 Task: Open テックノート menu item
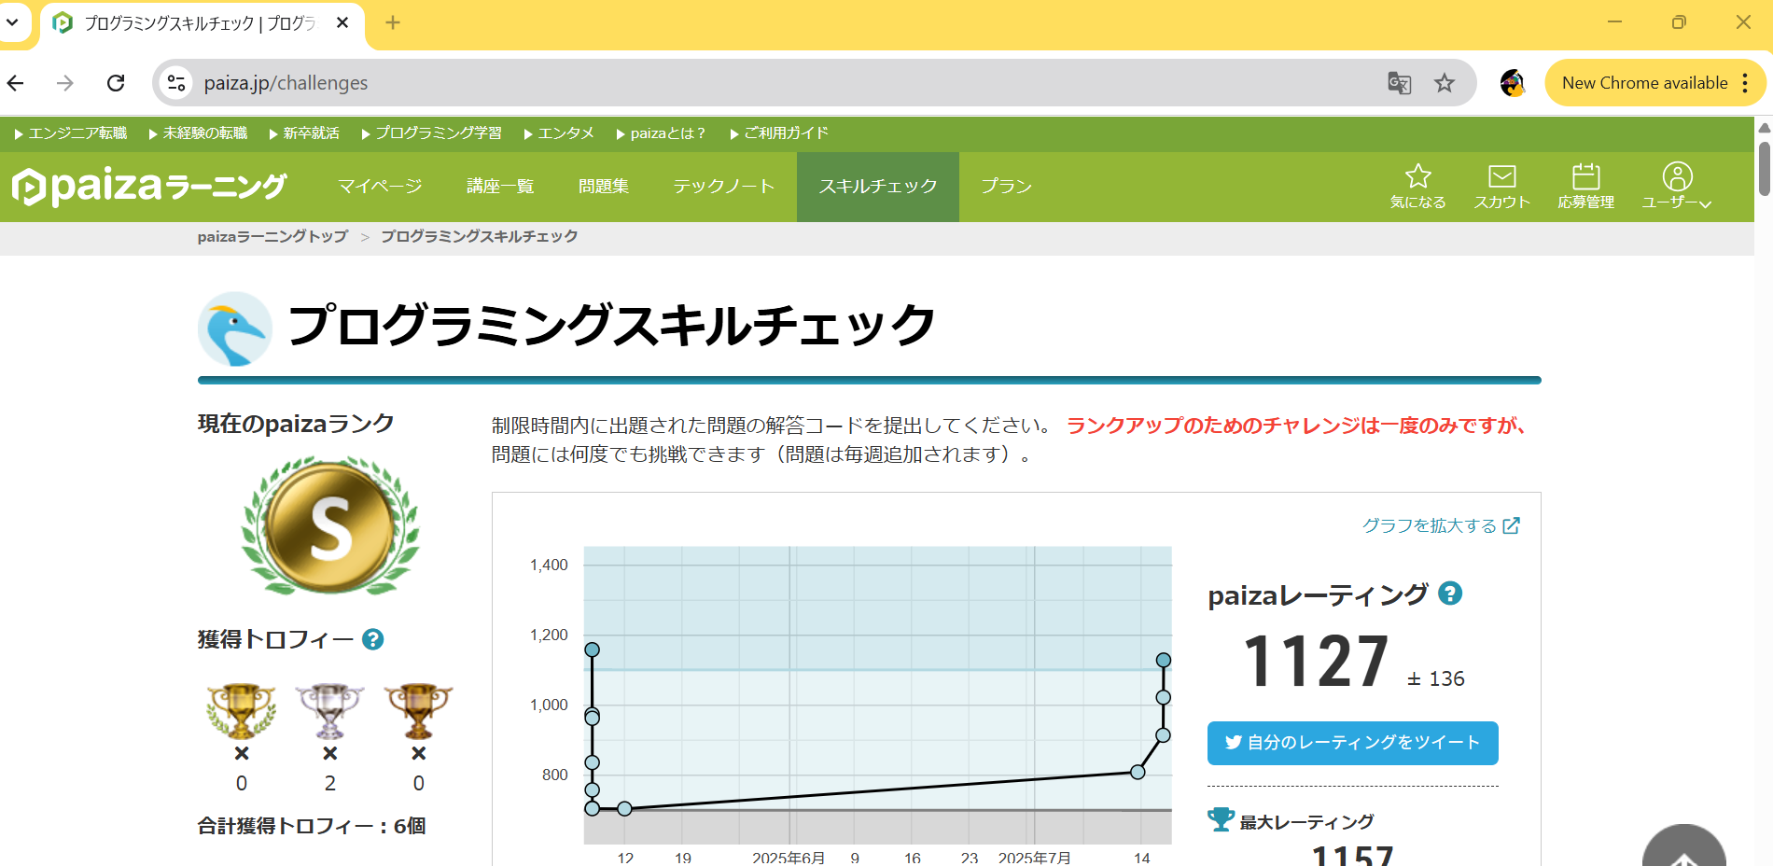click(x=724, y=187)
